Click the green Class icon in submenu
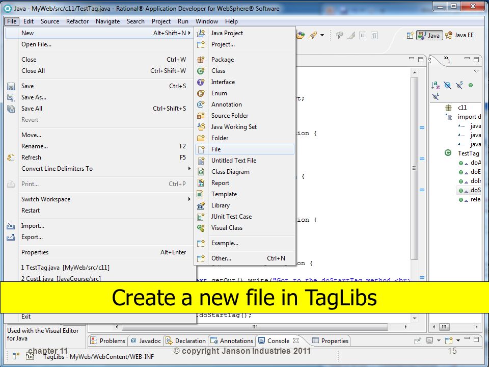 201,71
